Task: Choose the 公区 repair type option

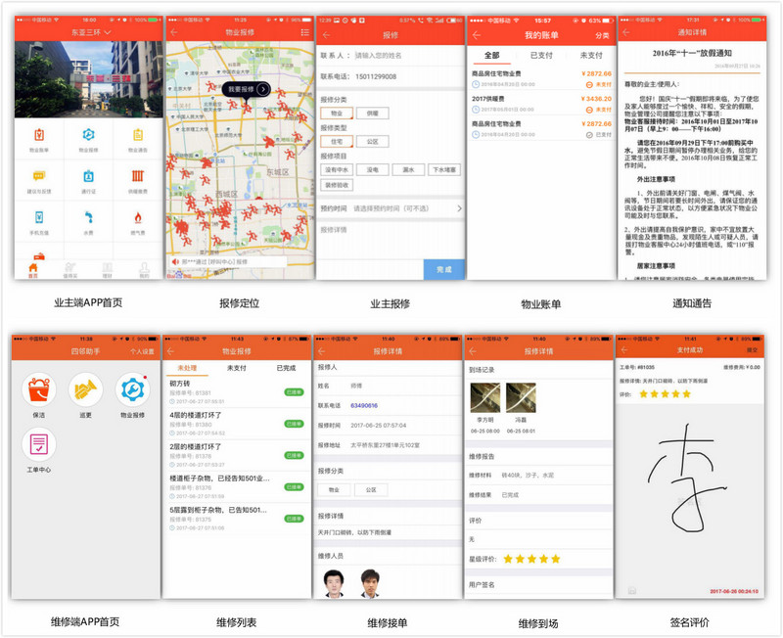Action: point(373,141)
